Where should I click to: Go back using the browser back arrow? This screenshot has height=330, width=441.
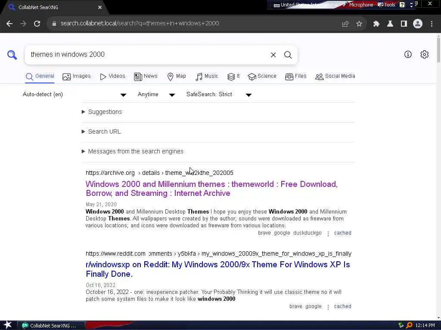9,24
